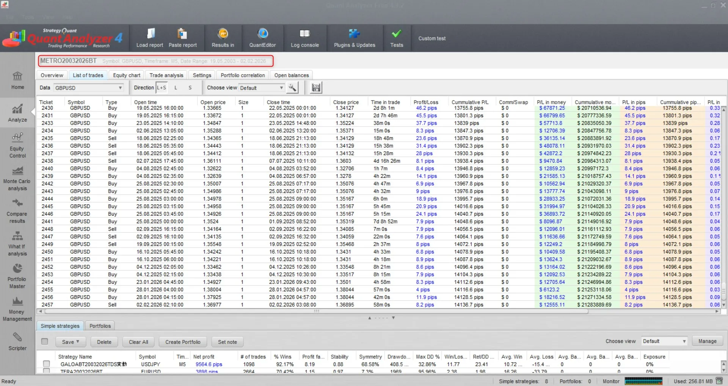This screenshot has height=386, width=728.
Task: Switch to the Portfolios tab
Action: (100, 326)
